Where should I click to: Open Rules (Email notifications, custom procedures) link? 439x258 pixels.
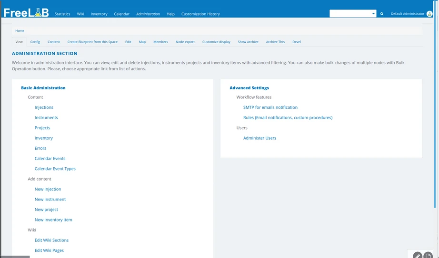[x=288, y=118]
